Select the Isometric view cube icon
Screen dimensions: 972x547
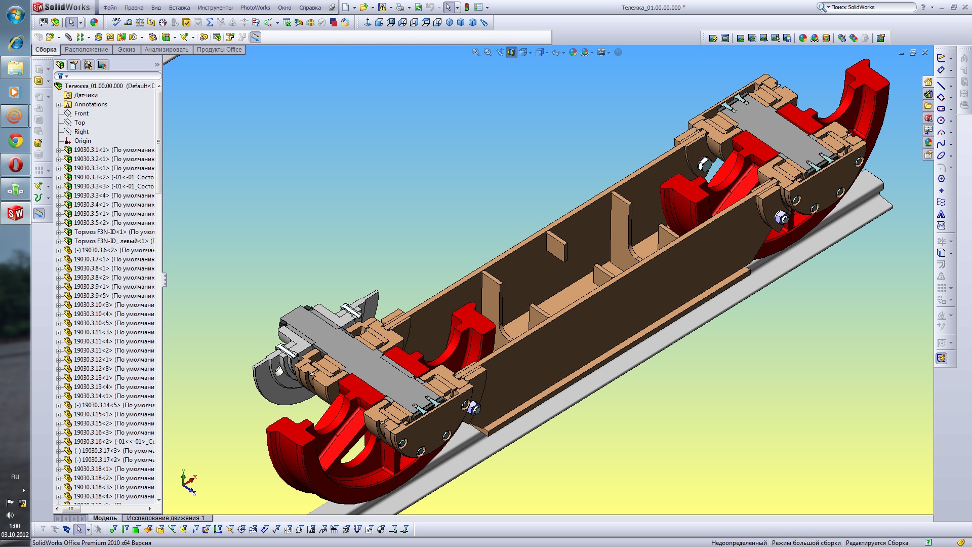(449, 22)
